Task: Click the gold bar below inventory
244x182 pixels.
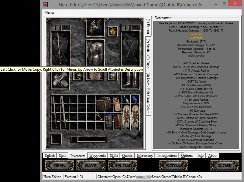Action: [x=88, y=139]
